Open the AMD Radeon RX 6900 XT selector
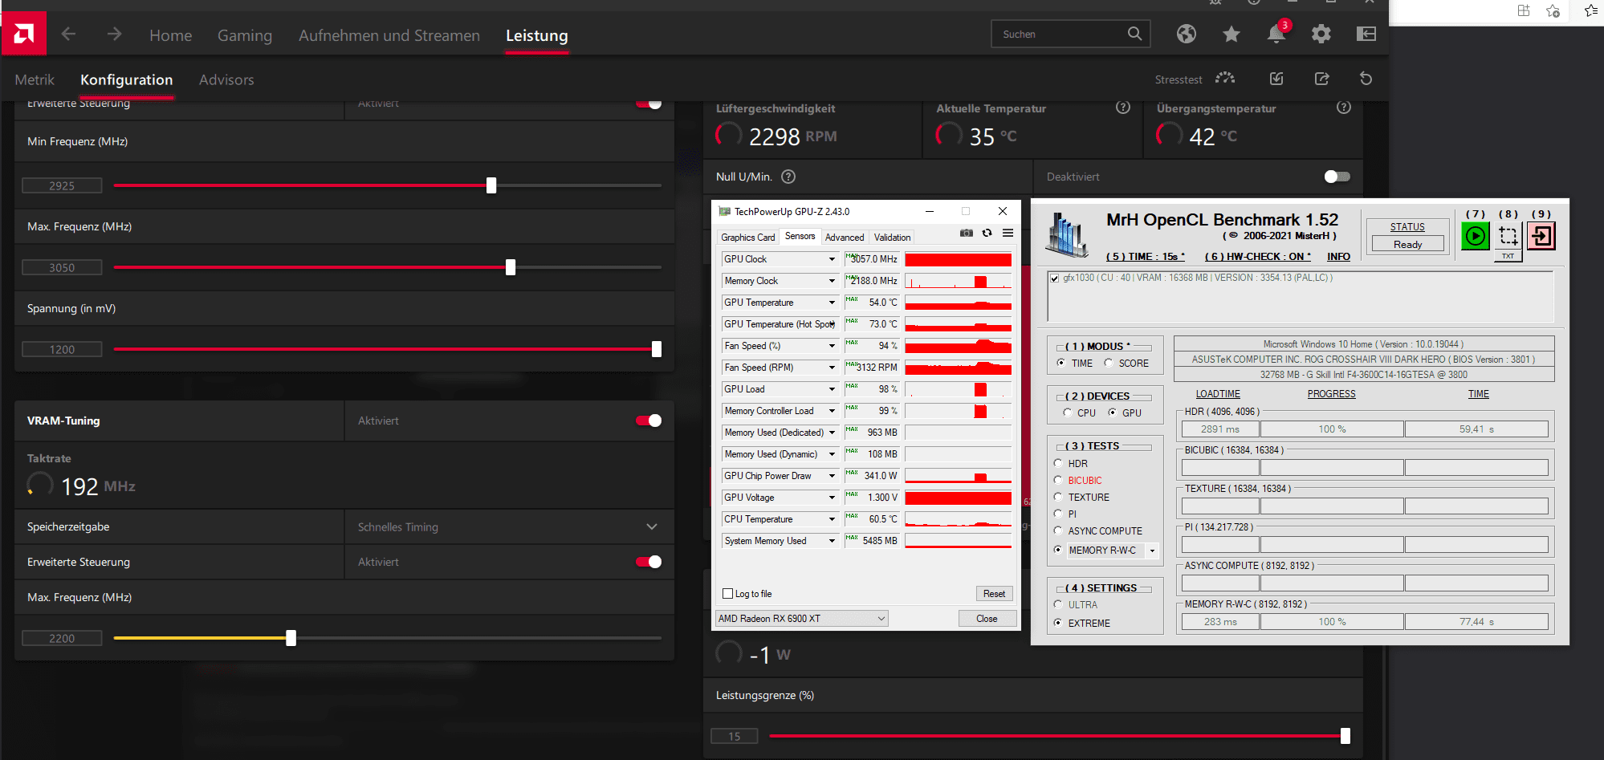The image size is (1604, 760). (x=801, y=618)
